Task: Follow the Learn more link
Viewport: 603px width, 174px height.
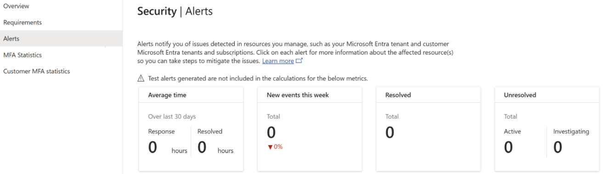Action: (278, 61)
